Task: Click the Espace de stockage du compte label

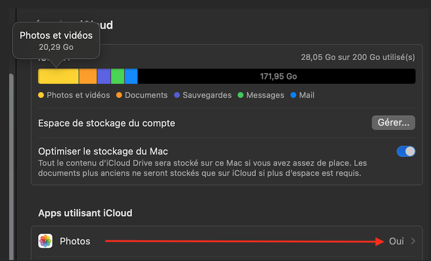Action: pyautogui.click(x=107, y=123)
